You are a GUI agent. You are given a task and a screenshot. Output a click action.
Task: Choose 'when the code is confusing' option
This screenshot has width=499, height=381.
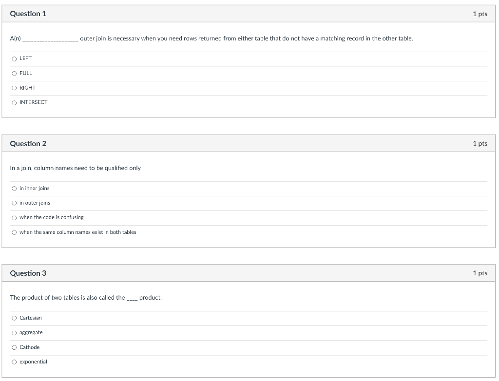coord(14,218)
